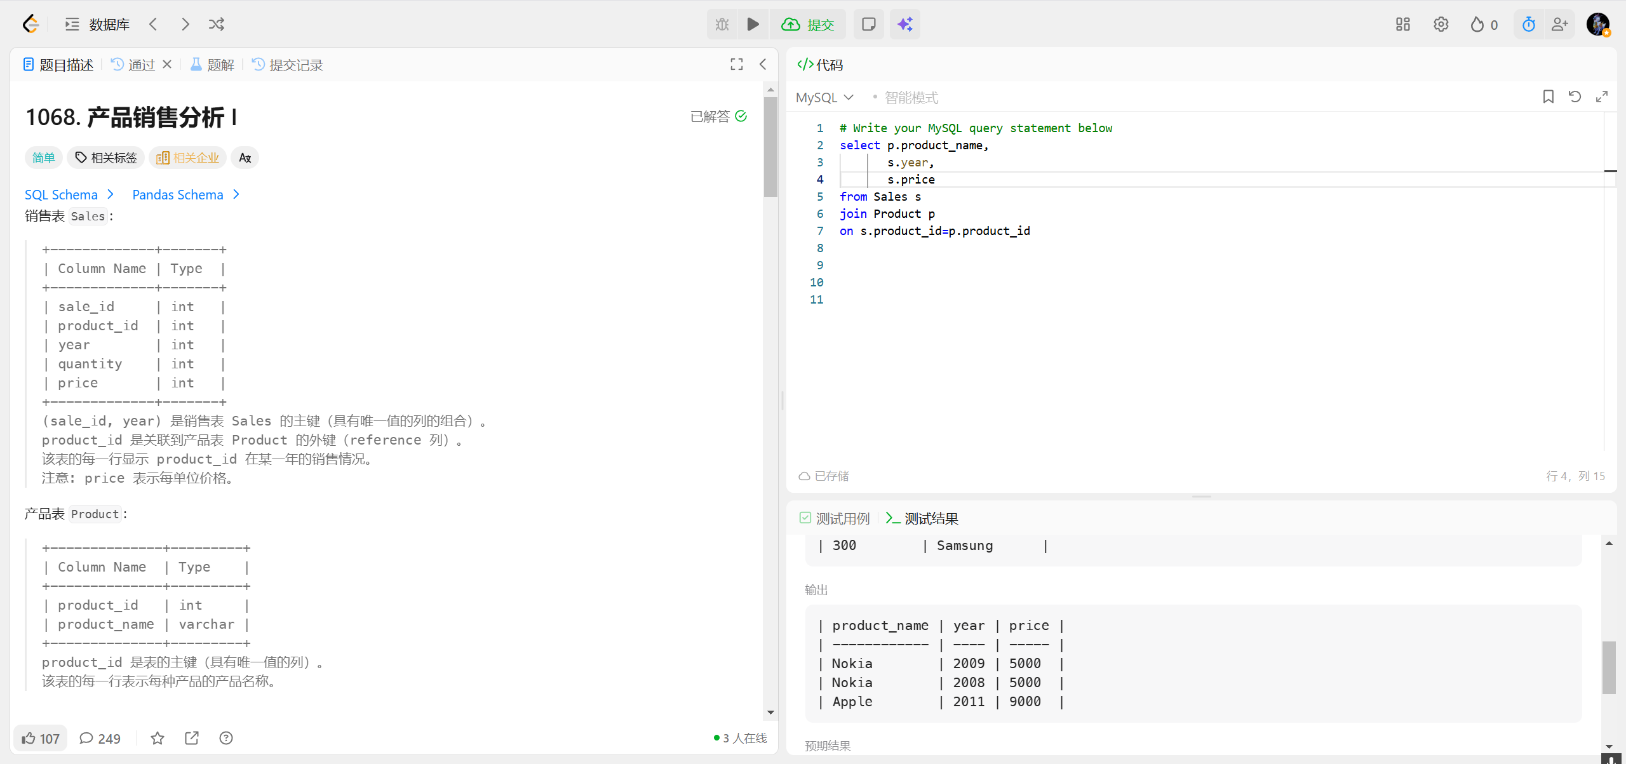
Task: Open the MySQL language dropdown
Action: (x=824, y=97)
